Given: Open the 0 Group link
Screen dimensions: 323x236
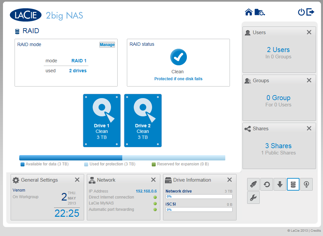Looking at the screenshot, I should (278, 98).
